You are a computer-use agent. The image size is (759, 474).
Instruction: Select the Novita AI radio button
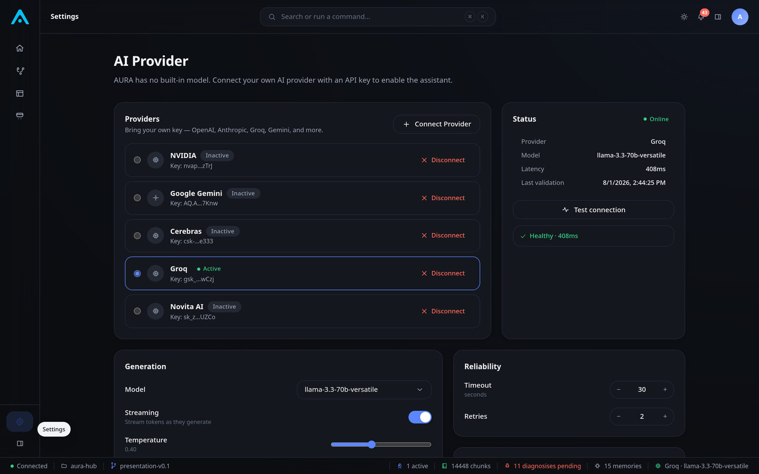[x=137, y=311]
